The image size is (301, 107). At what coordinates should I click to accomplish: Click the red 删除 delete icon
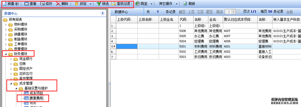(58, 4)
